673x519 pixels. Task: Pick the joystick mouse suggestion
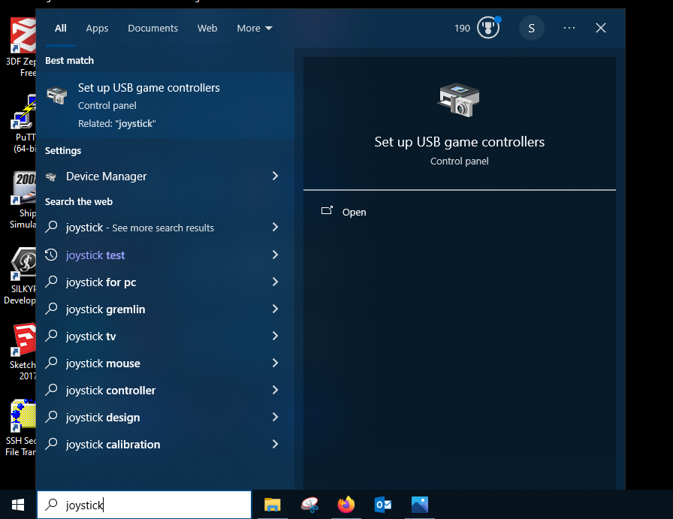[x=165, y=364]
